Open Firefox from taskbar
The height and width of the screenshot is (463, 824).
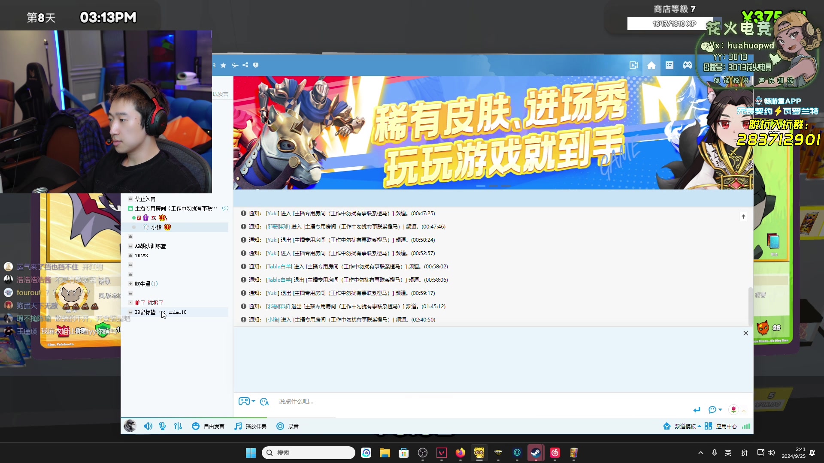(x=460, y=453)
